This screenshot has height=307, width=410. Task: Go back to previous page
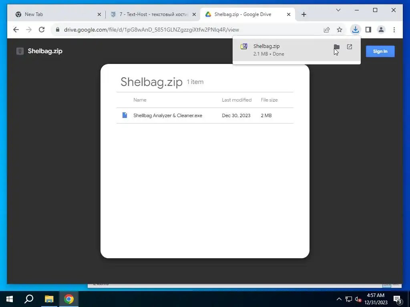coord(16,30)
